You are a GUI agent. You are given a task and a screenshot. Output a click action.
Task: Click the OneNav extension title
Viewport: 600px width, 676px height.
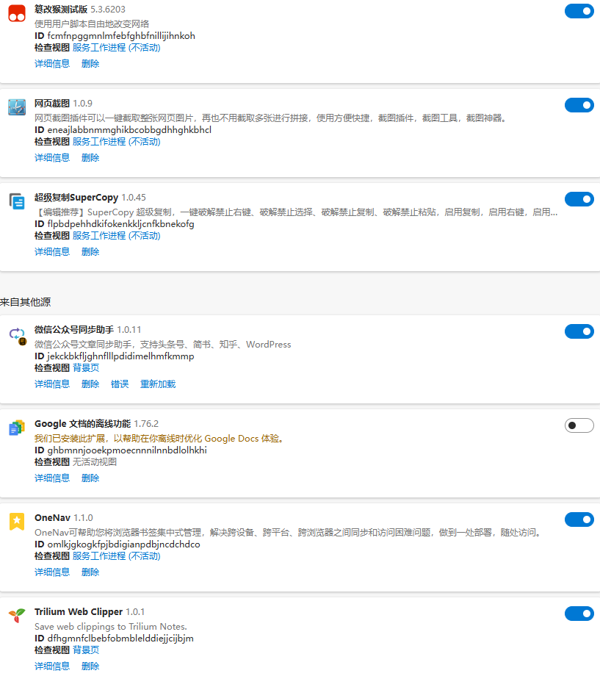[x=52, y=518]
